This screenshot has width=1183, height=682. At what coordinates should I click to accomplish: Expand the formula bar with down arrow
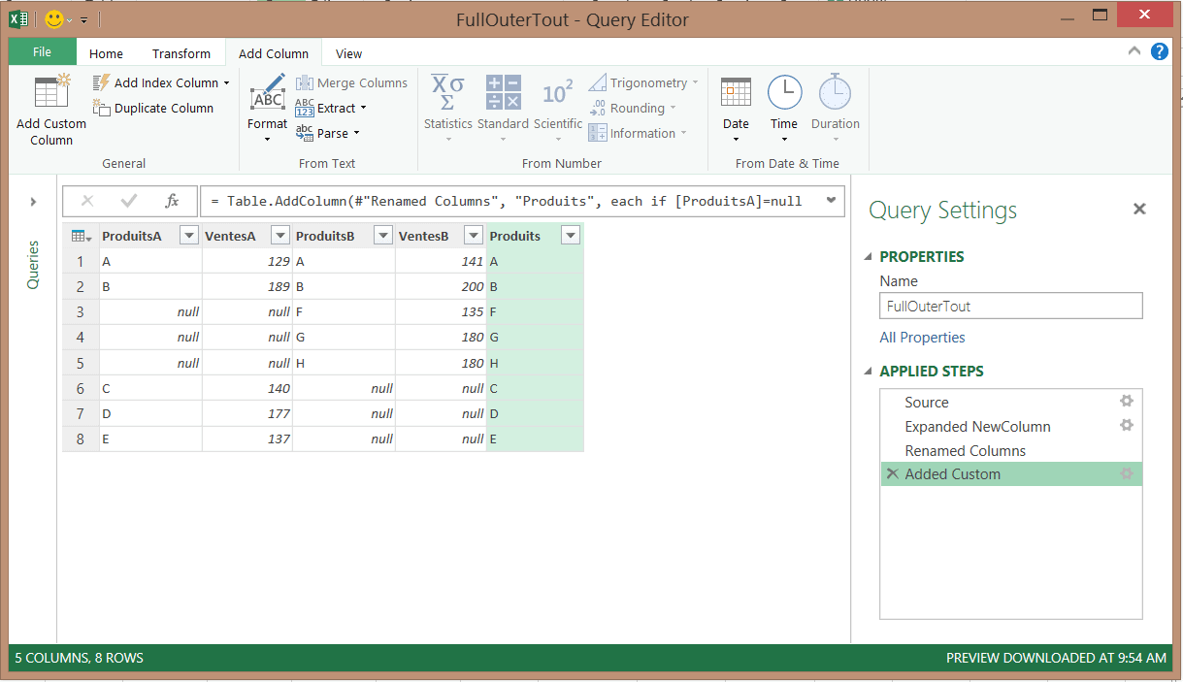[x=831, y=201]
